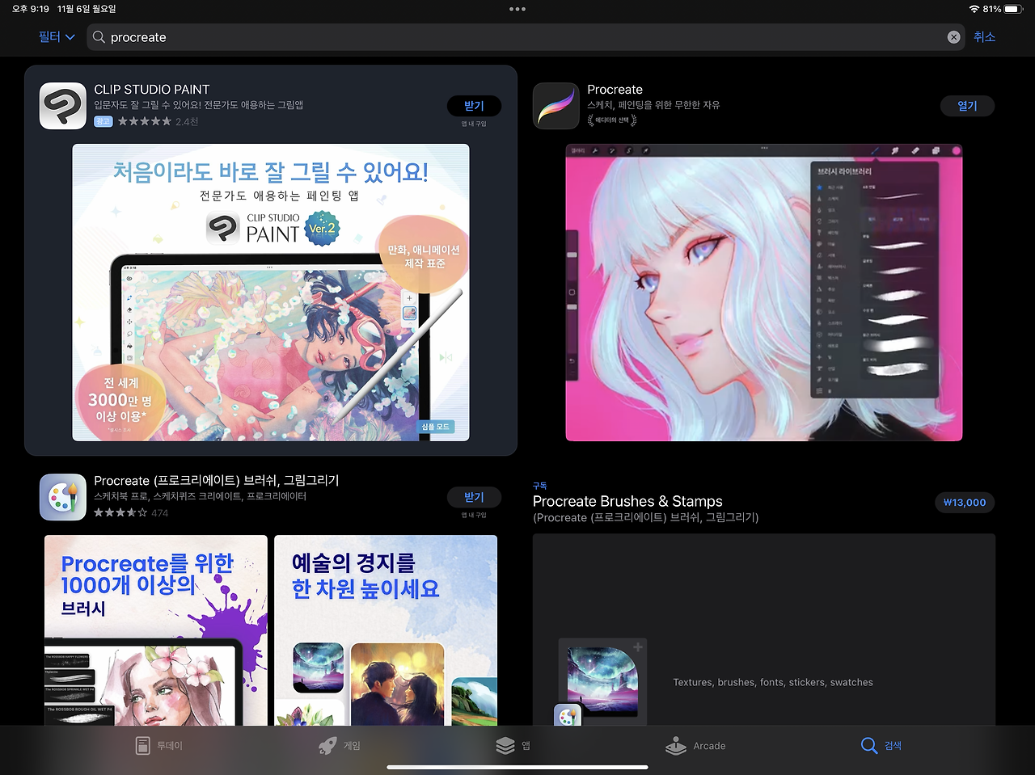The width and height of the screenshot is (1035, 775).
Task: Click the Procreate Brushes & Stamps title
Action: click(627, 501)
